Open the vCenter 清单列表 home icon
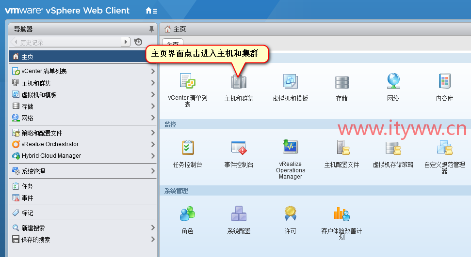The image size is (471, 257). [x=187, y=81]
